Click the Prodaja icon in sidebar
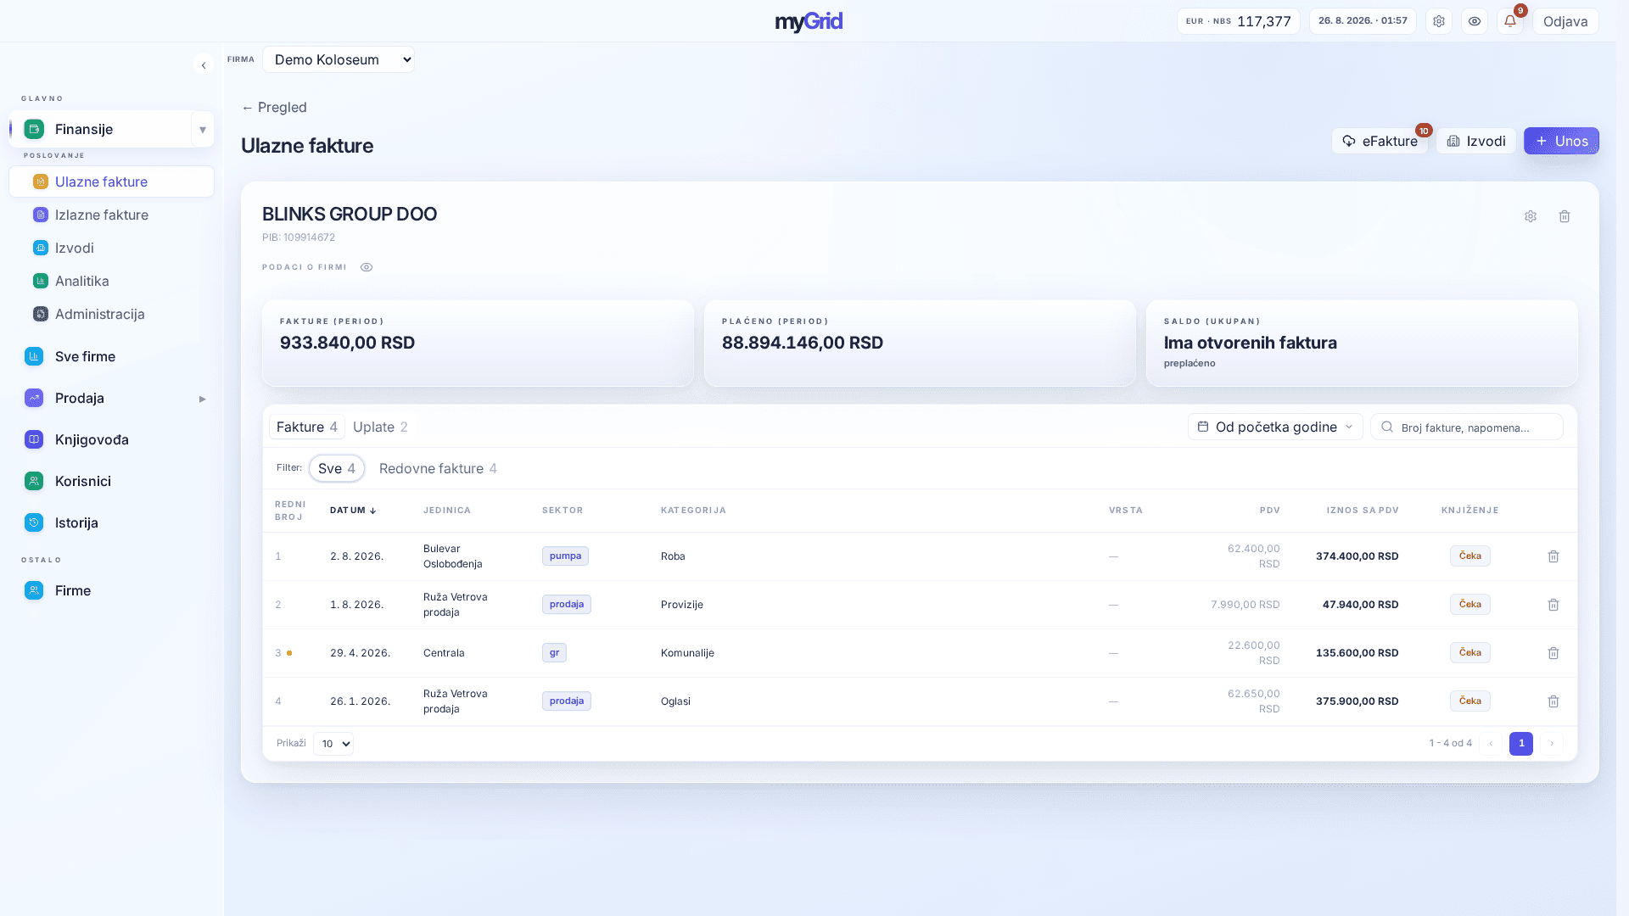Image resolution: width=1629 pixels, height=916 pixels. [34, 398]
